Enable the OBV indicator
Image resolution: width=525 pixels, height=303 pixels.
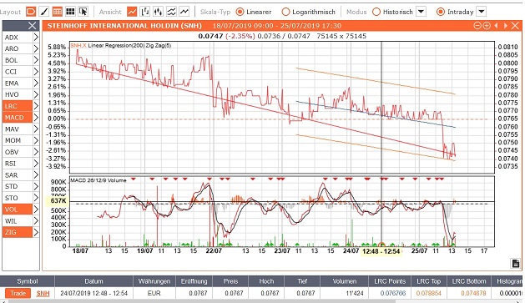[18, 152]
